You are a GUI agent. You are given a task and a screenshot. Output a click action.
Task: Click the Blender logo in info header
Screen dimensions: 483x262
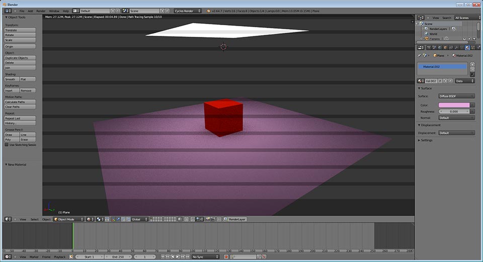point(208,11)
